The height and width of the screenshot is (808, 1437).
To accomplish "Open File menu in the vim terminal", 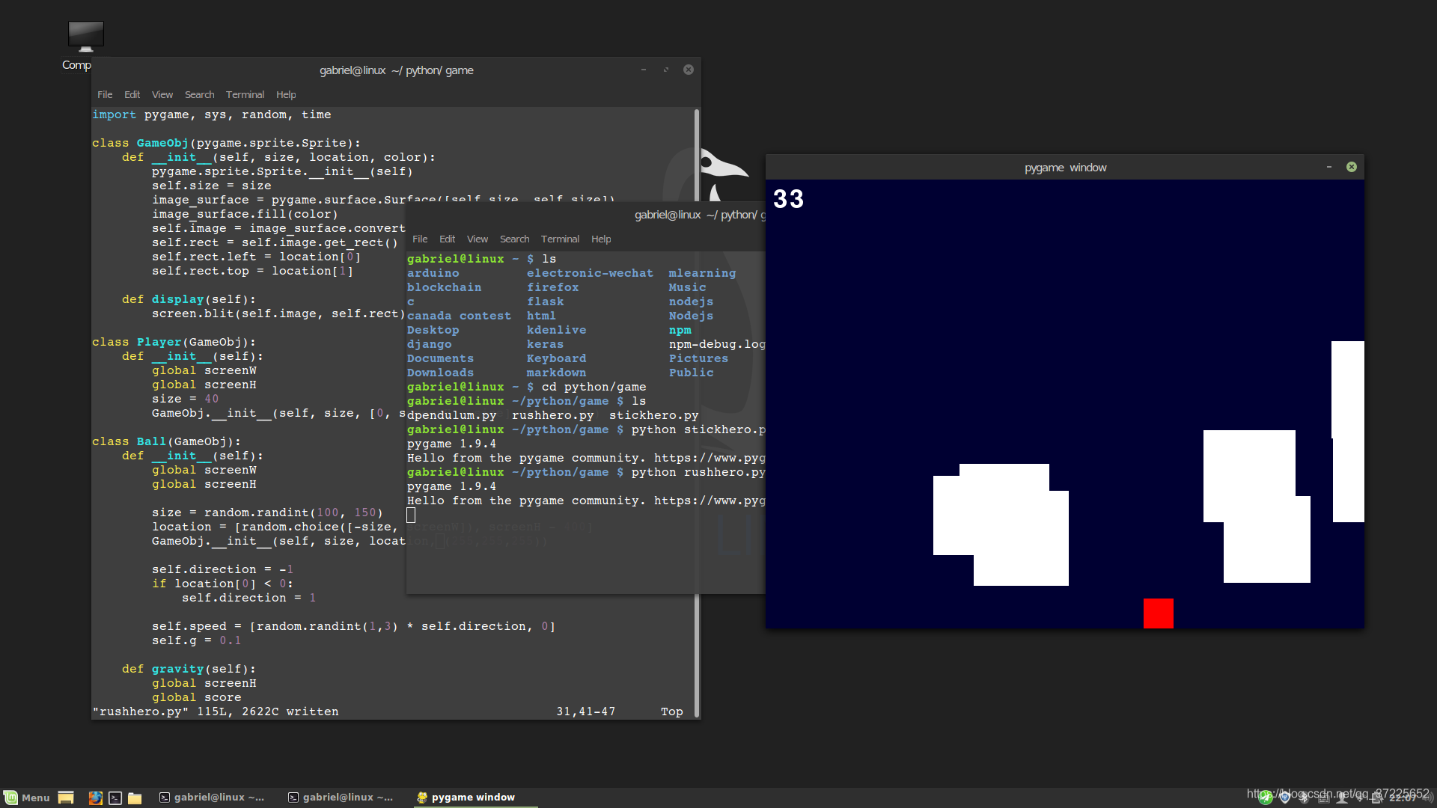I will point(105,95).
